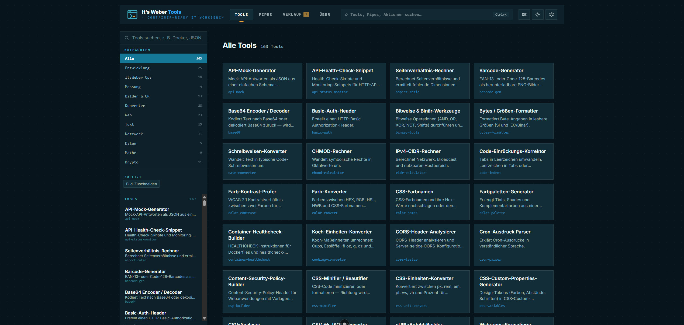Open API-Health-Check-Snippet in sidebar list
The width and height of the screenshot is (684, 325).
(x=161, y=235)
